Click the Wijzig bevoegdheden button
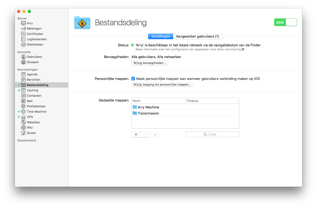Screen dimensions: 317x208 (x=150, y=63)
